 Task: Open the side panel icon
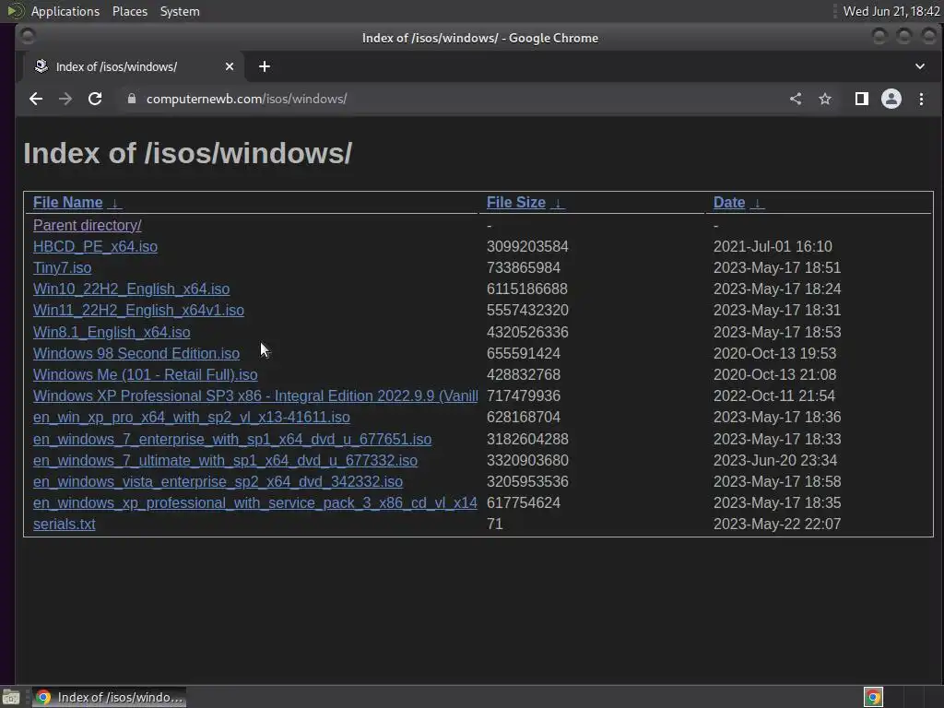coord(862,99)
